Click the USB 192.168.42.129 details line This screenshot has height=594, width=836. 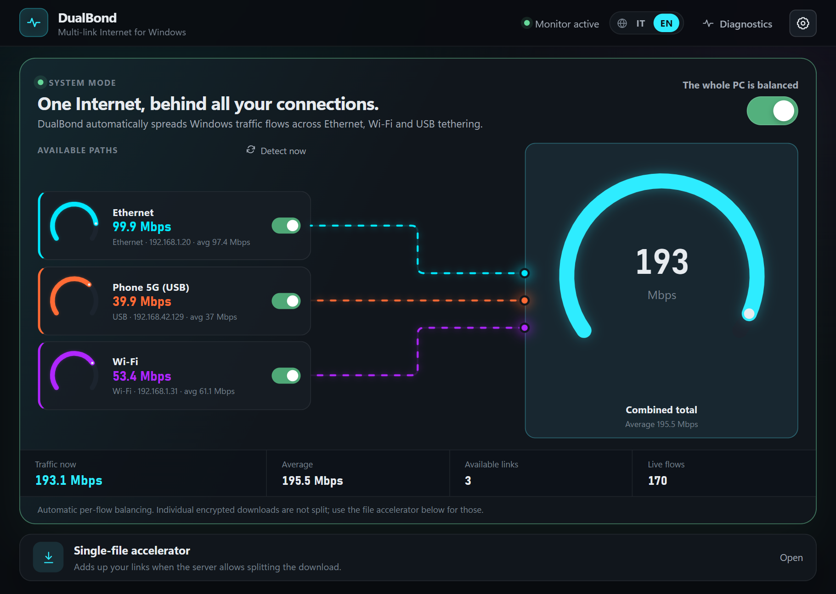pyautogui.click(x=175, y=317)
